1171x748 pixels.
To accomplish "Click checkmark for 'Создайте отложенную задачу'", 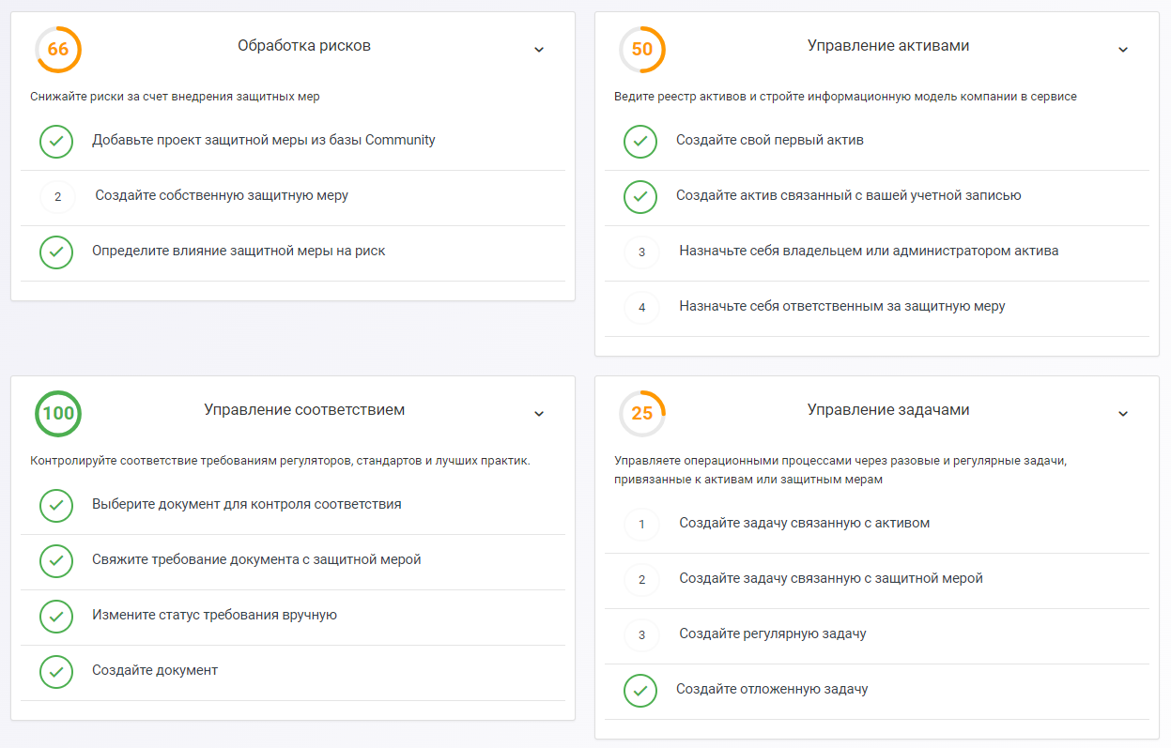I will [640, 691].
